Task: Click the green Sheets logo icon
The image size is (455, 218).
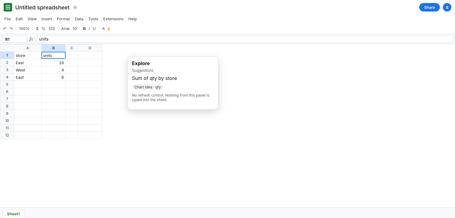Action: [x=8, y=7]
